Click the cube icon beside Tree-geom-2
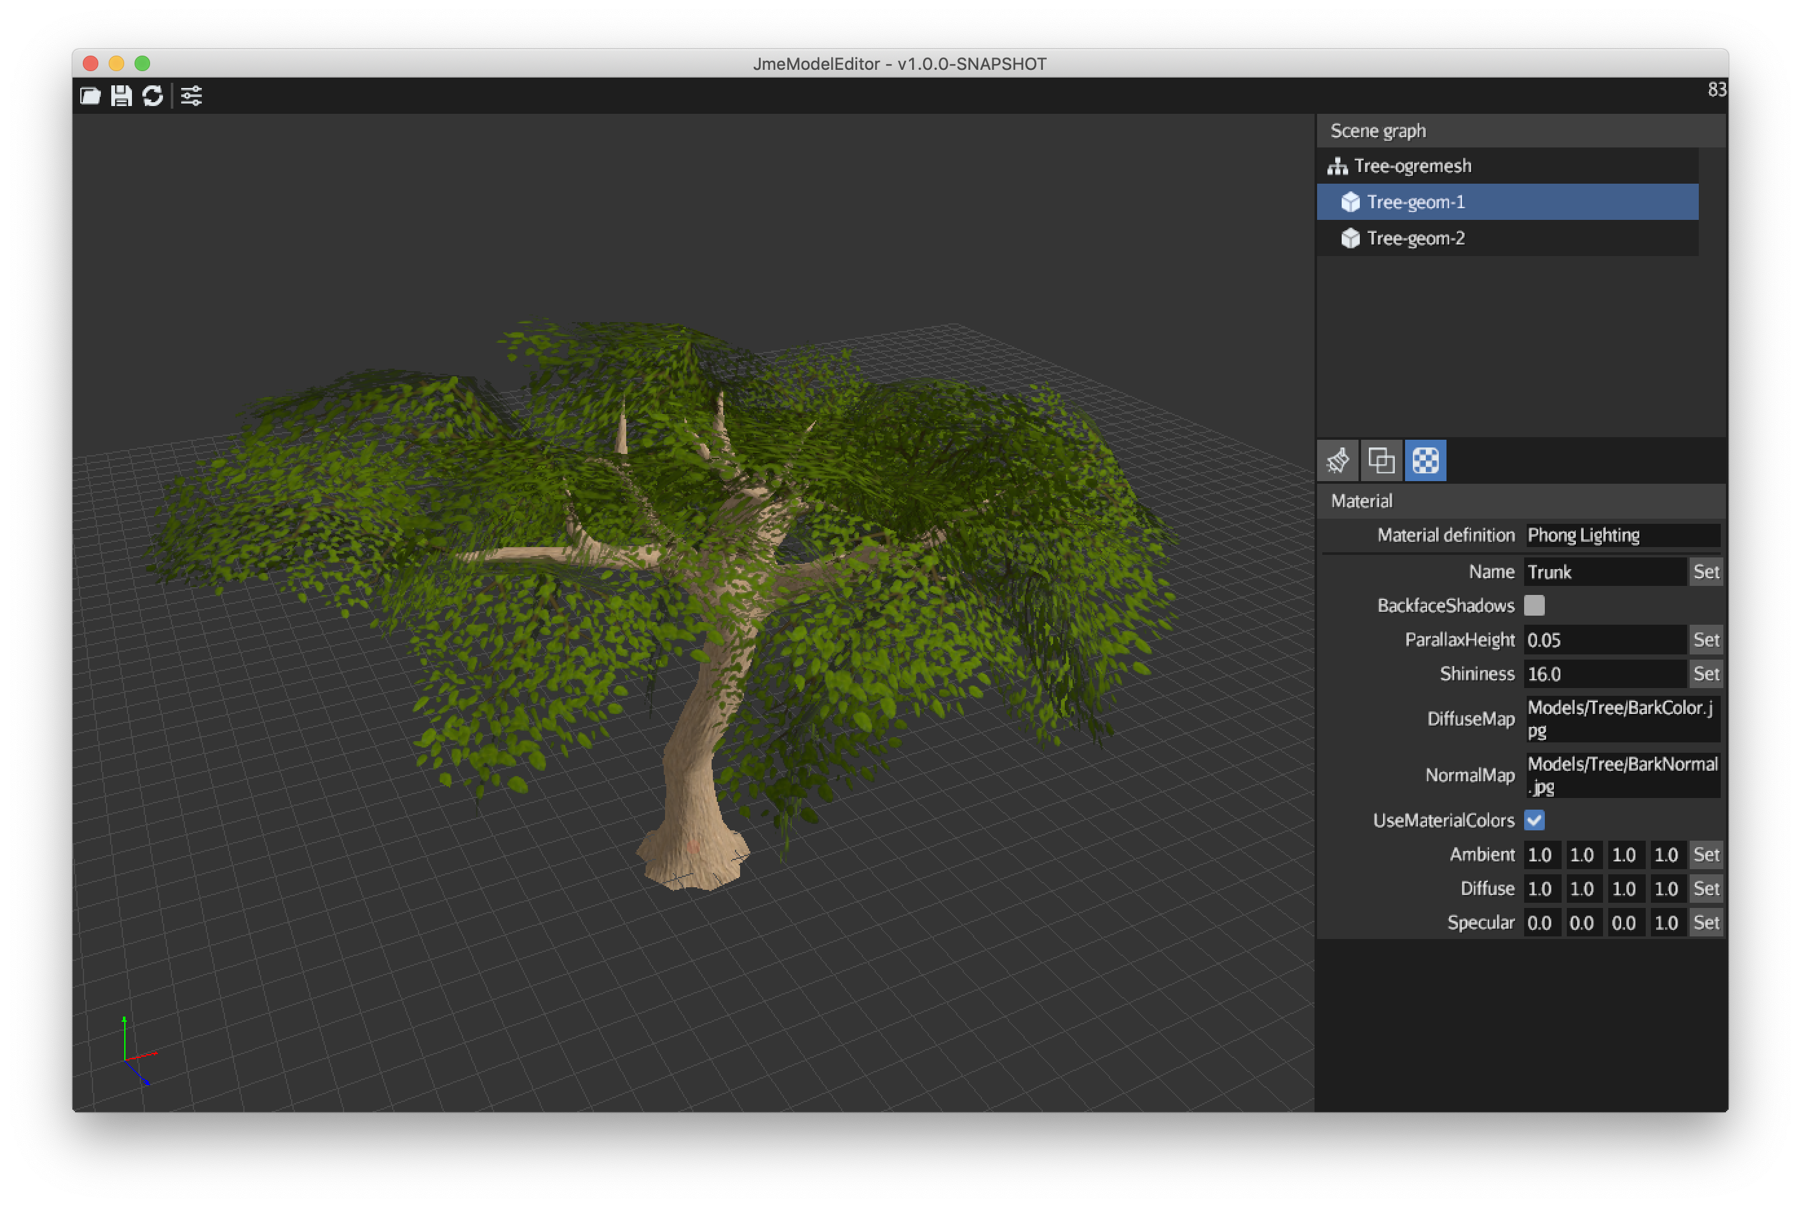 pos(1350,238)
